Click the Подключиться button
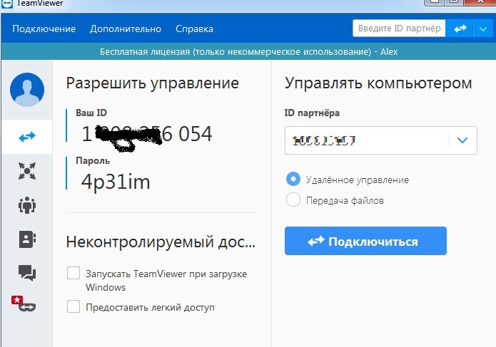 pyautogui.click(x=365, y=241)
